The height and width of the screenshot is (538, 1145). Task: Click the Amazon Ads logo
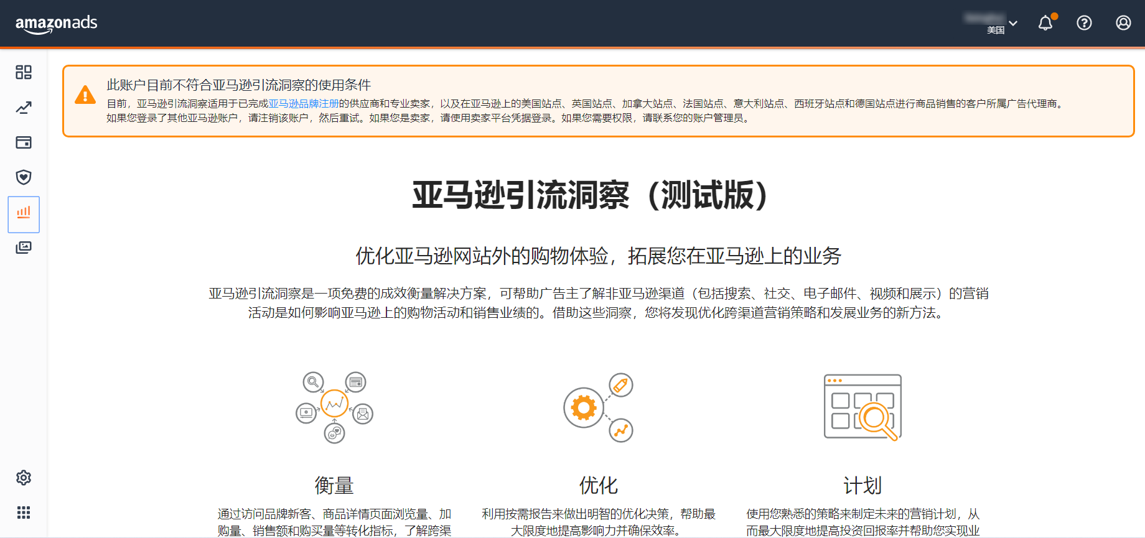click(56, 24)
